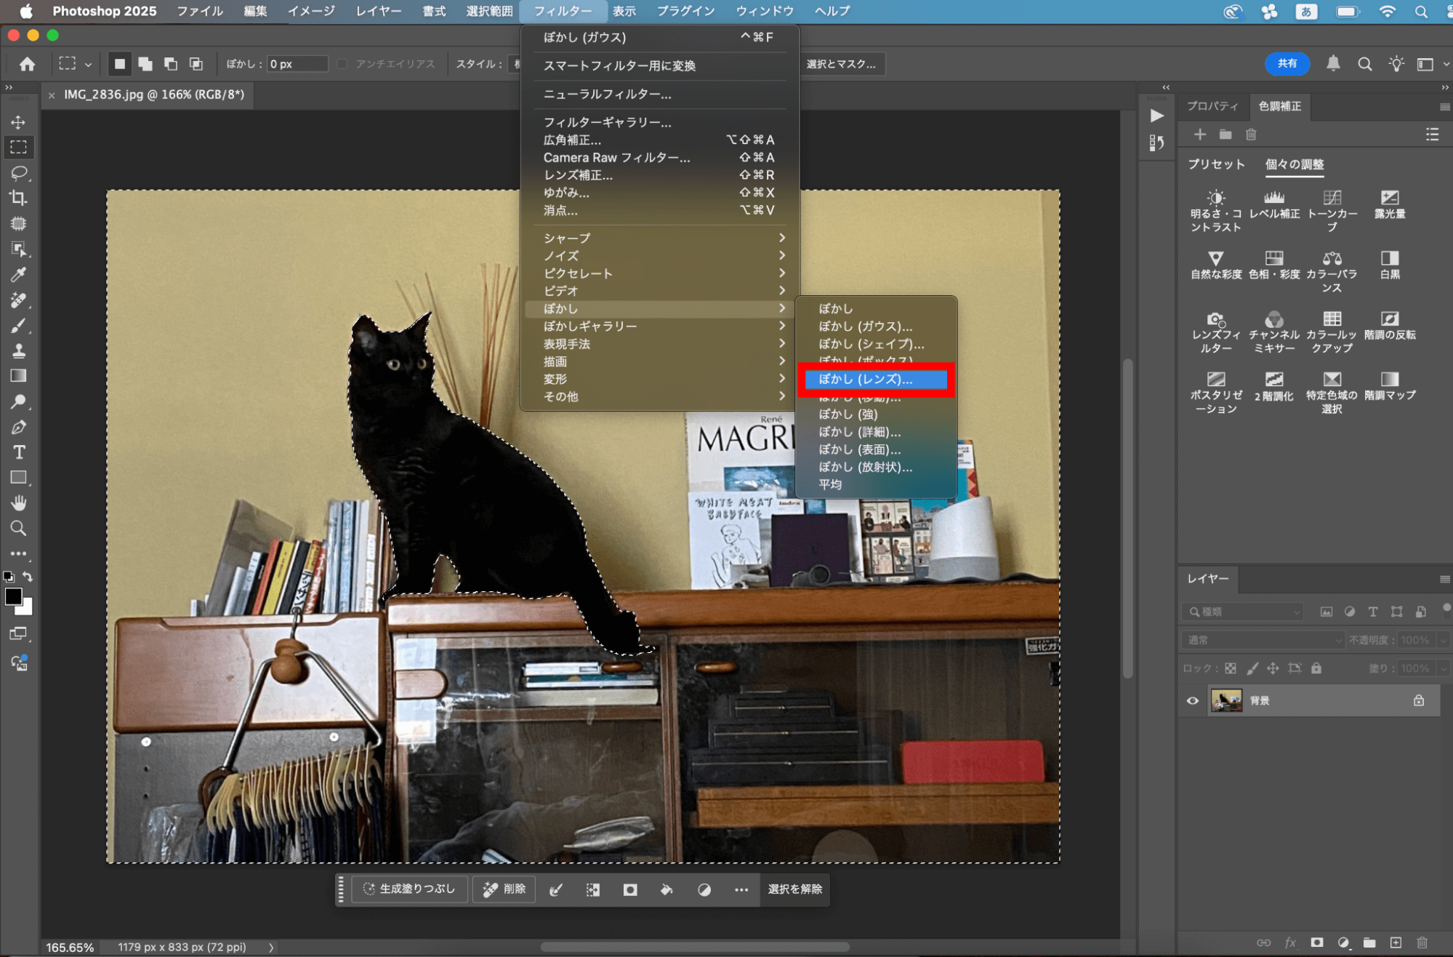
Task: Open the layer blend mode 通常 dropdown
Action: 1263,640
